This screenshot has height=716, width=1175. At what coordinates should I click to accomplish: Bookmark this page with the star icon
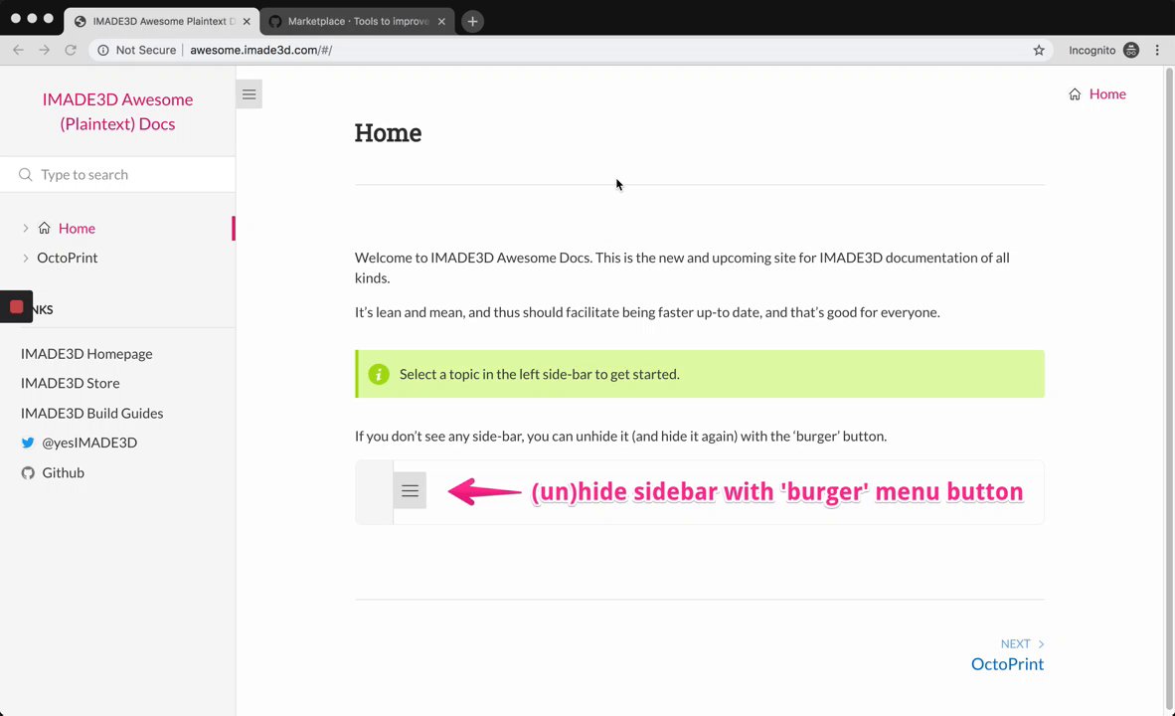click(1039, 51)
